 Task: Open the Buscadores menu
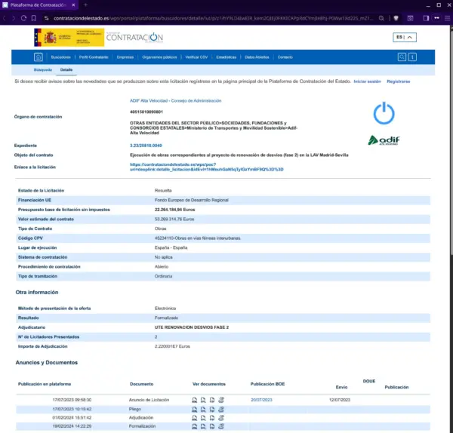(x=60, y=57)
